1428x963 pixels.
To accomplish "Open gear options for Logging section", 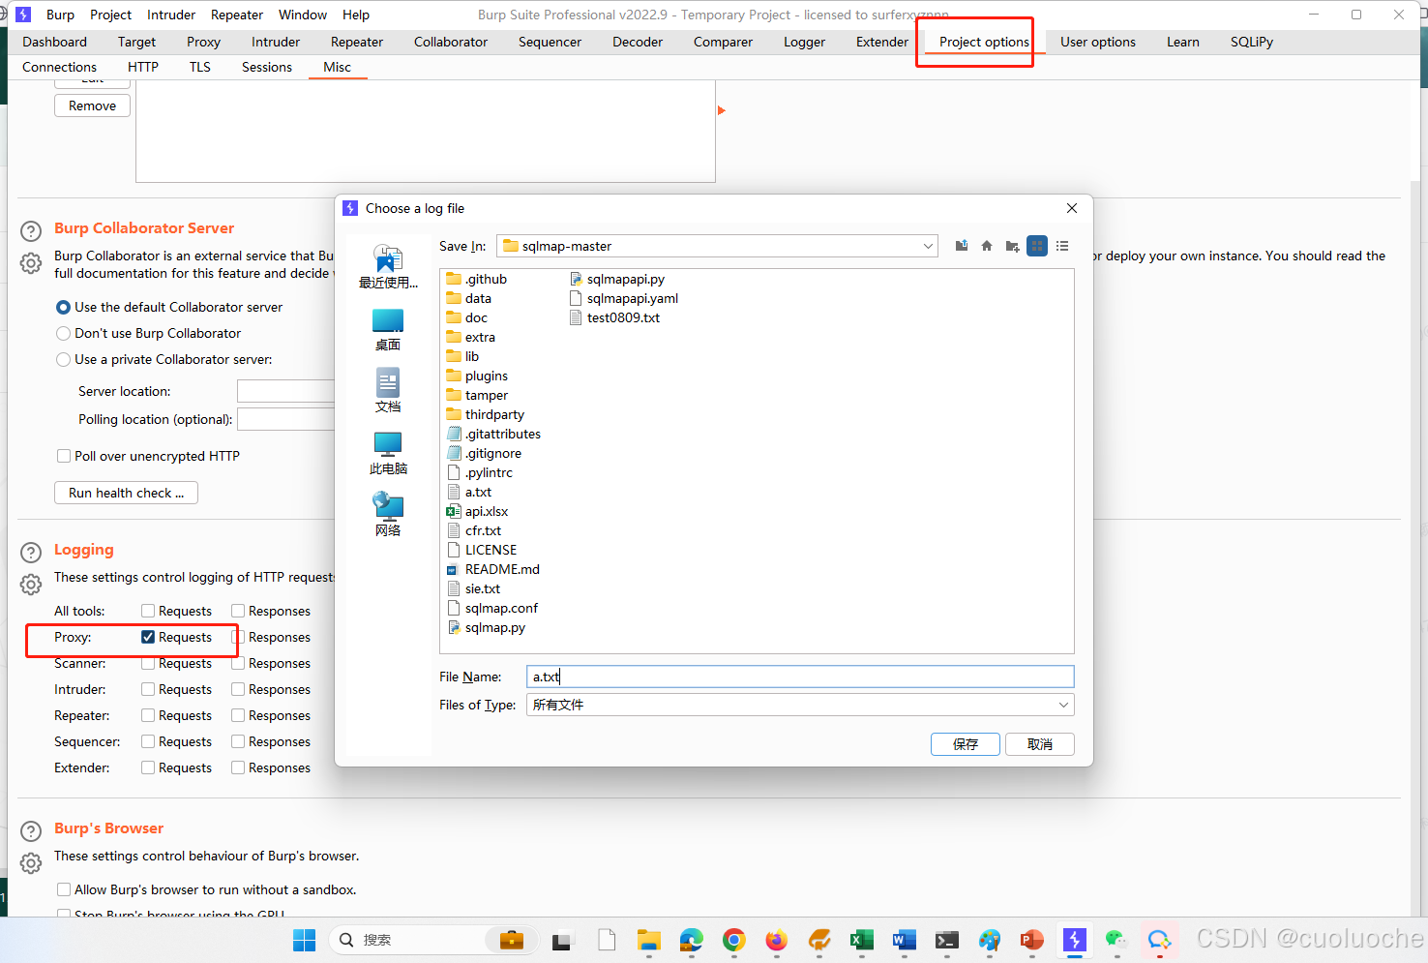I will click(31, 585).
